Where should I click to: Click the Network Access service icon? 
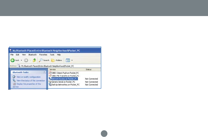pyautogui.click(x=50, y=79)
